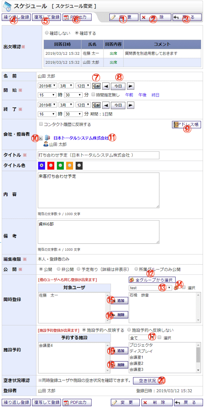205x409 pixels.
Task: Select black title color
Action: tap(79, 166)
